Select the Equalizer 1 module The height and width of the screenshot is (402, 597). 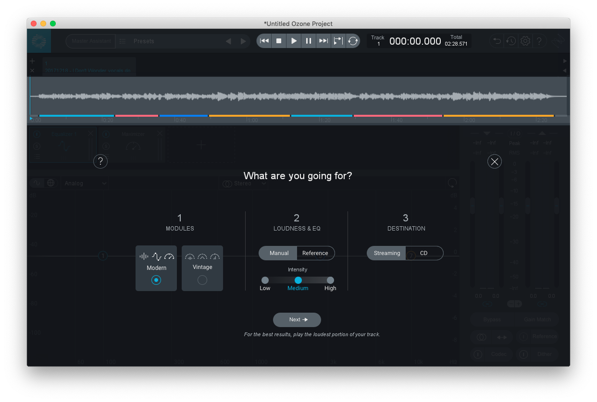tap(63, 145)
